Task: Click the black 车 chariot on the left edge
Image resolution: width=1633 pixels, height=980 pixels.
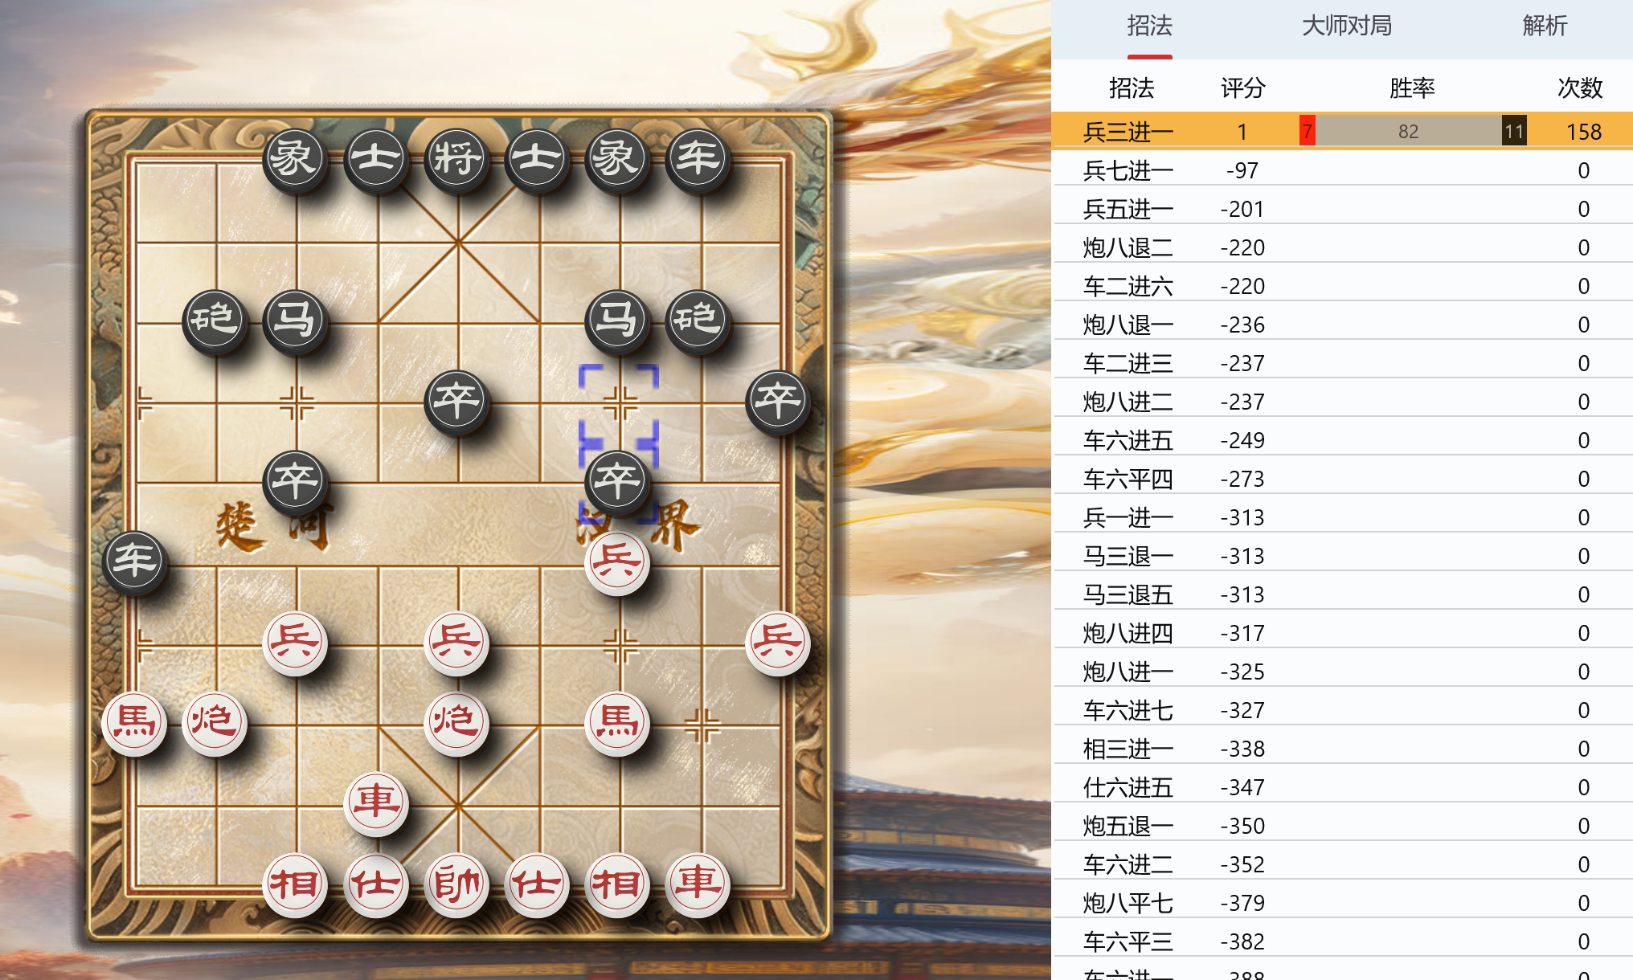Action: click(135, 561)
